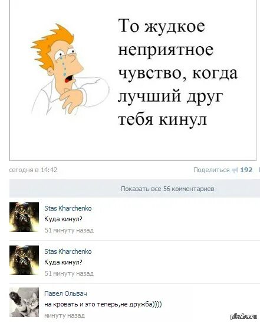
Task: Click the first comment's '51 минуту назад' timestamp
Action: (69, 230)
